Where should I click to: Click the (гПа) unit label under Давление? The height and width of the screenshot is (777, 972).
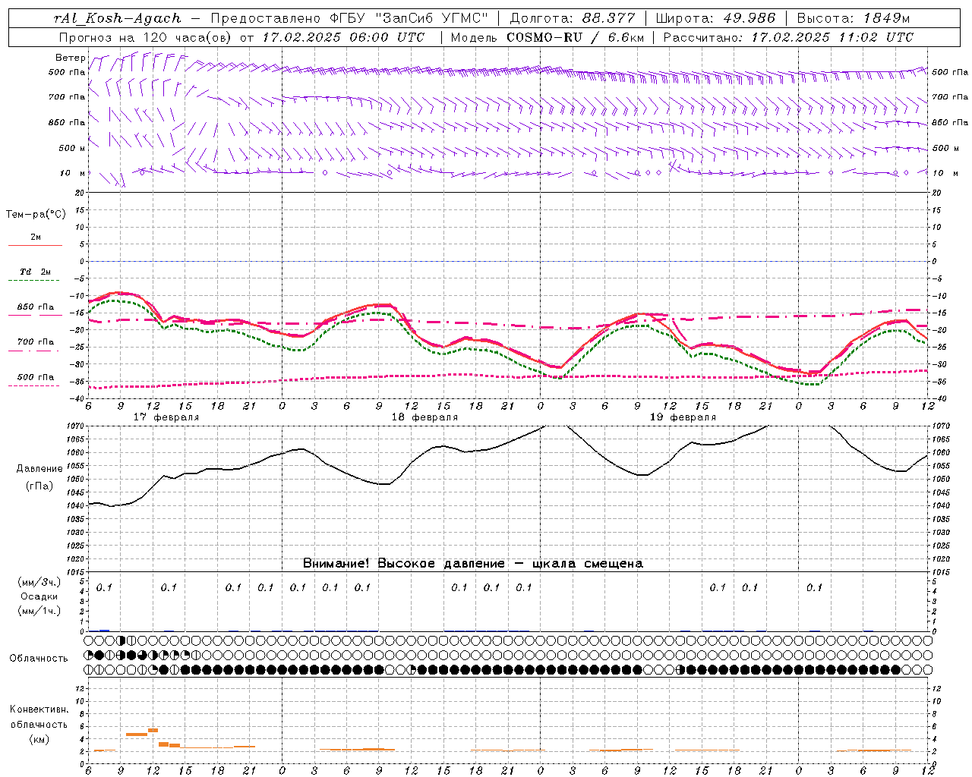pyautogui.click(x=39, y=486)
